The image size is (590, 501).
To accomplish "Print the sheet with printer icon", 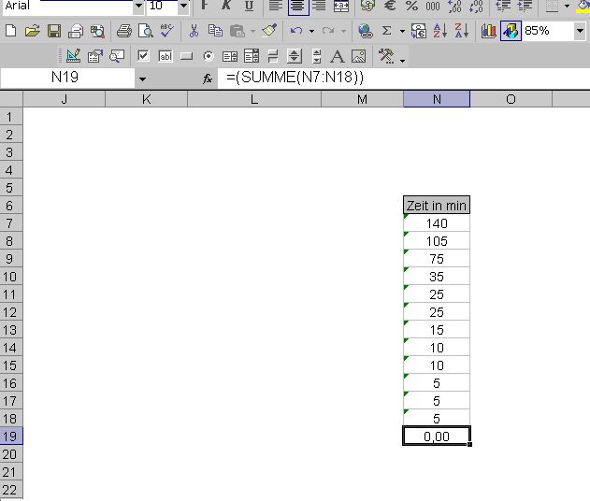I will 123,31.
